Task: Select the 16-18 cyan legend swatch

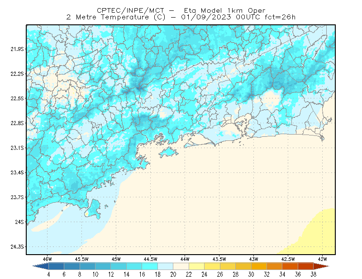Action: point(150,266)
